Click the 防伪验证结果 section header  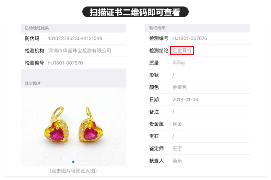(x=37, y=28)
